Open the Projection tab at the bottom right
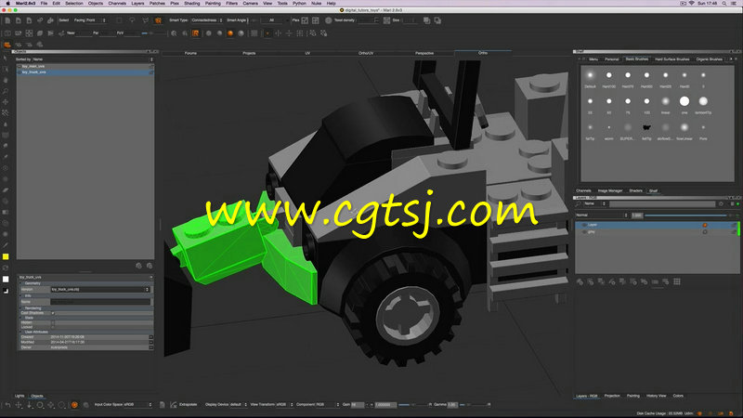The height and width of the screenshot is (418, 743). (x=612, y=396)
